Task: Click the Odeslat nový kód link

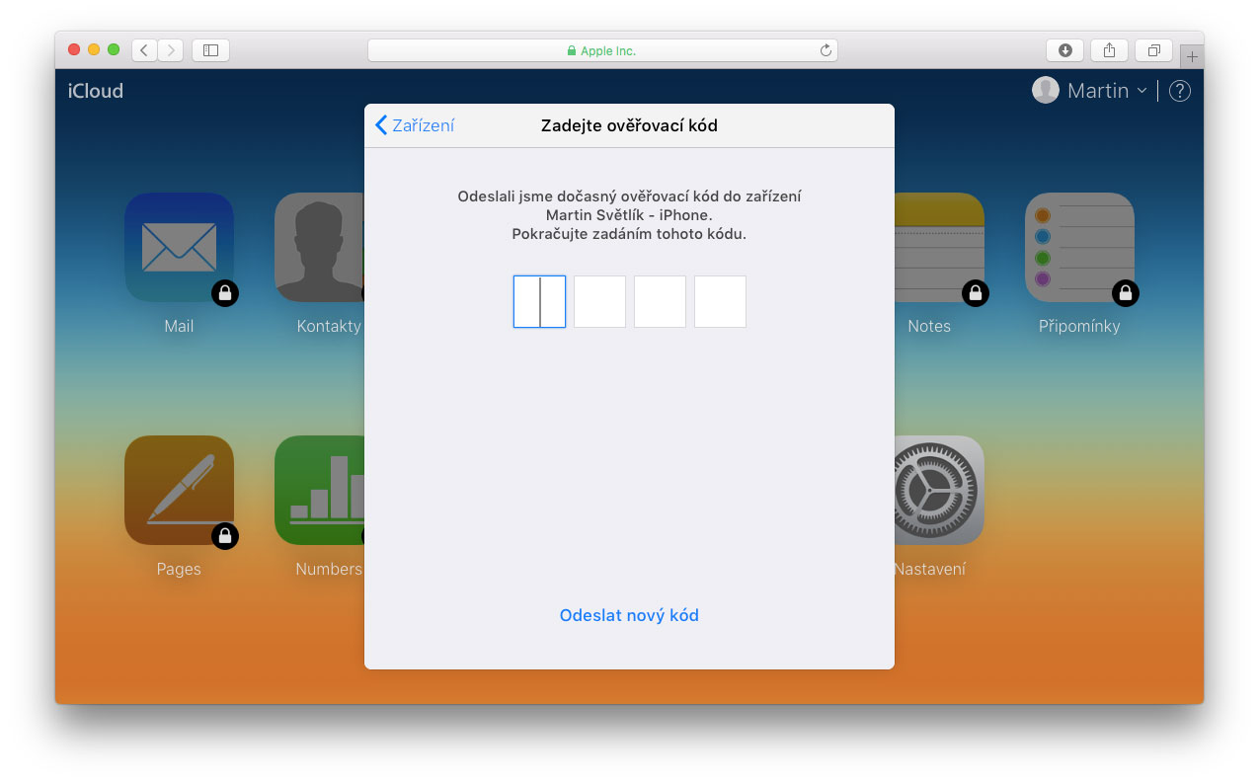Action: click(x=629, y=615)
